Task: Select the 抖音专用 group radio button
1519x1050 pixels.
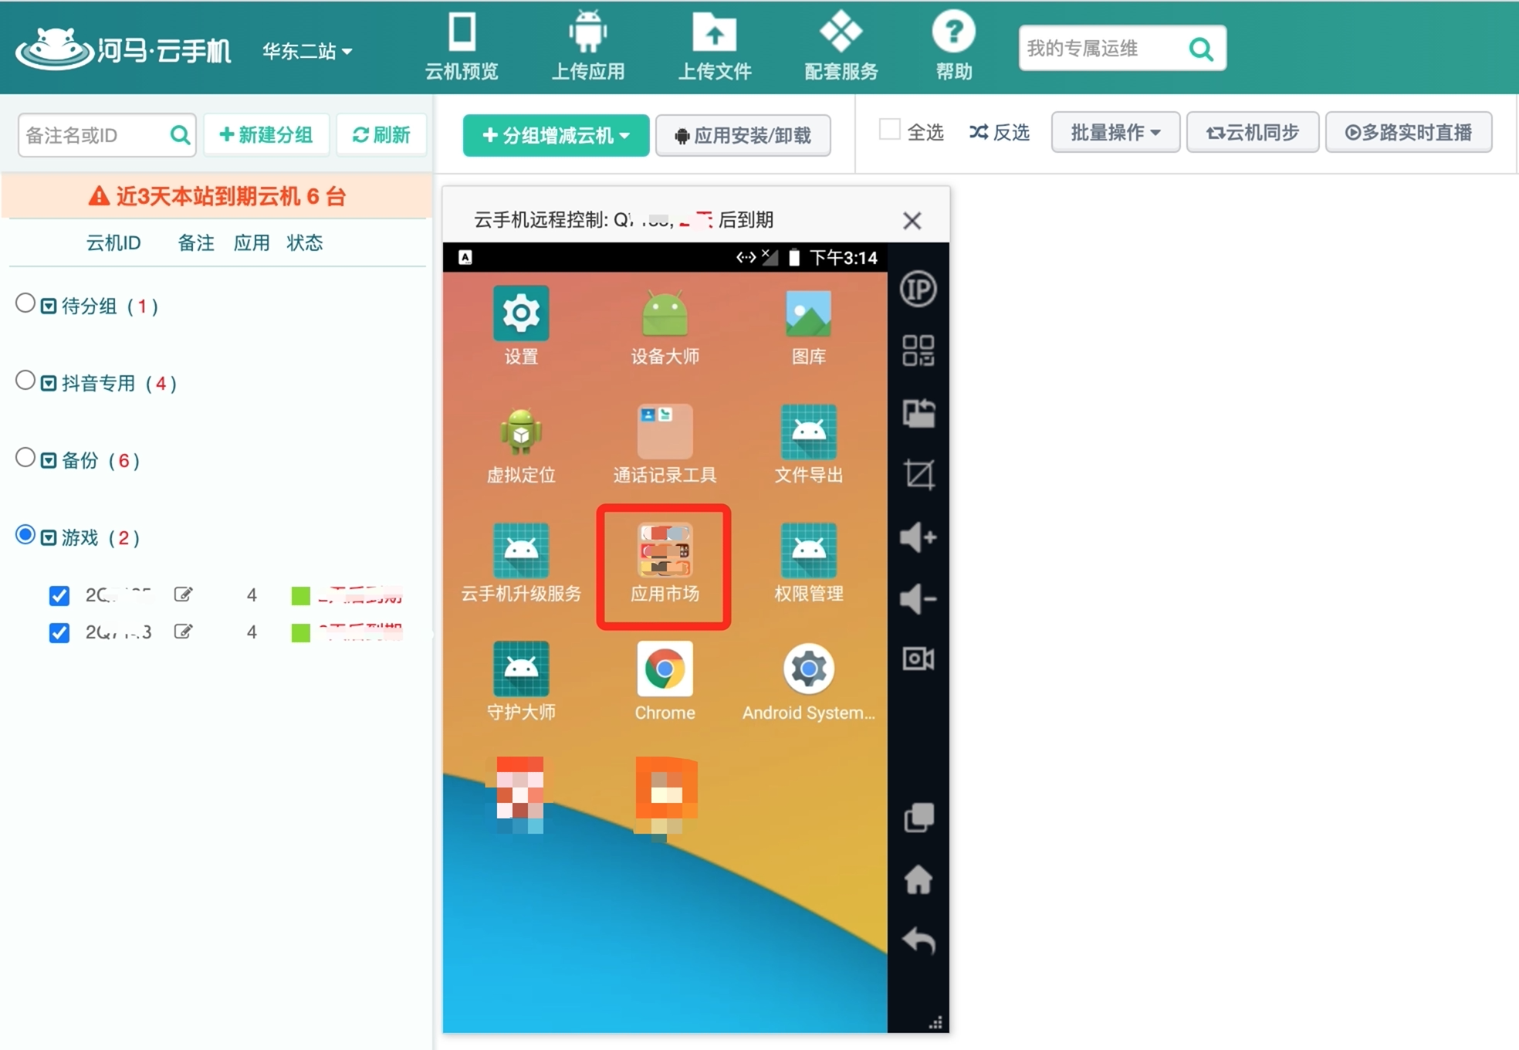Action: pyautogui.click(x=25, y=381)
